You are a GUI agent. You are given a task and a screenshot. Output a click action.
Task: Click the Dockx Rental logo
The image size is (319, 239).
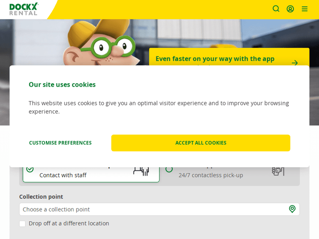pos(24,9)
